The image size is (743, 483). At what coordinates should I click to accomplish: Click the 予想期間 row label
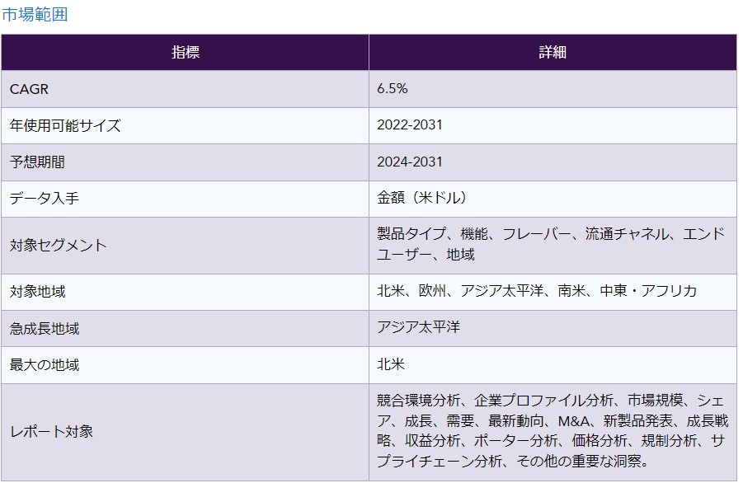pos(37,162)
